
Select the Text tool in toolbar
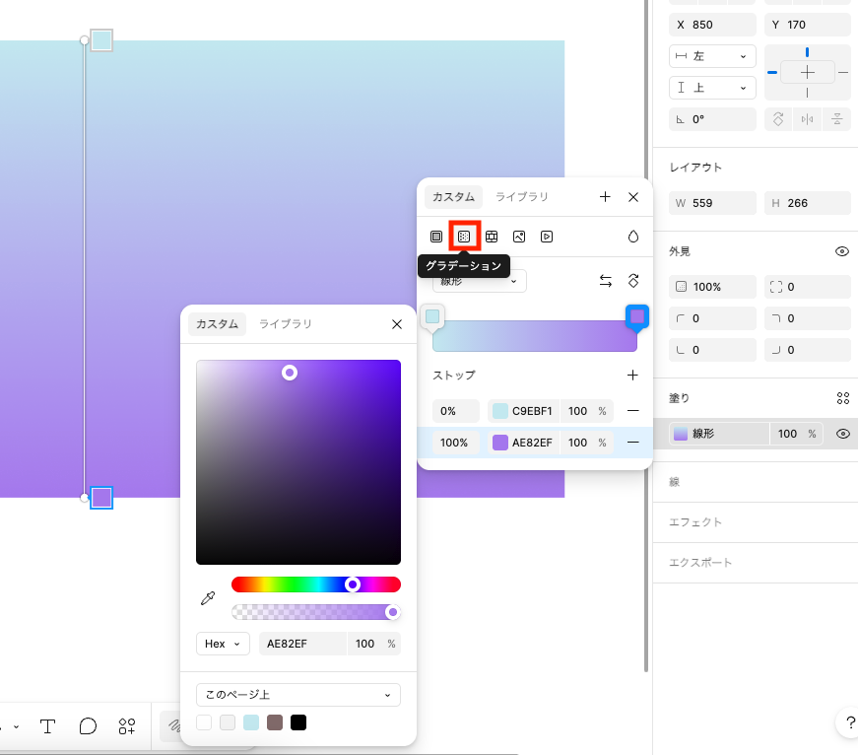(x=47, y=726)
